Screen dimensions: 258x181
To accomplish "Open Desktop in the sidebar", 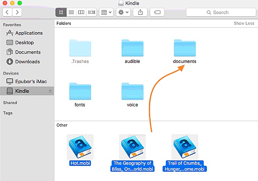I will 27,43.
